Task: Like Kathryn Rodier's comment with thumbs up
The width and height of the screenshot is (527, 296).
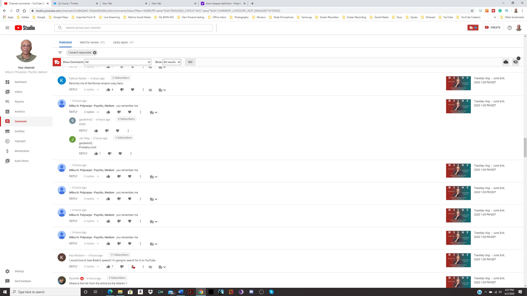Action: click(x=108, y=90)
